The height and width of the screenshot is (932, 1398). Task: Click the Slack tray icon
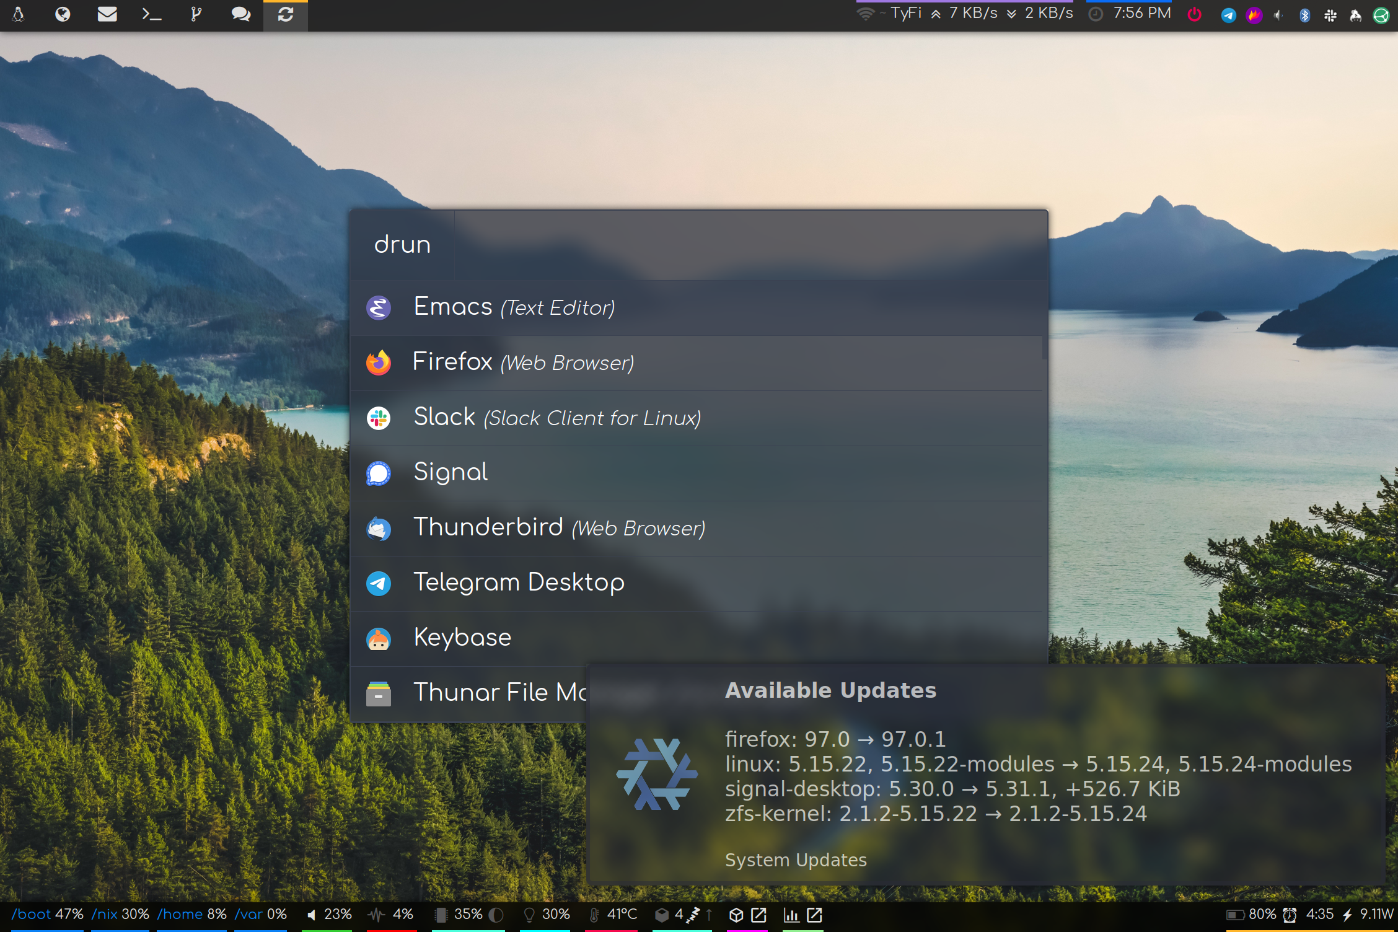point(1330,15)
